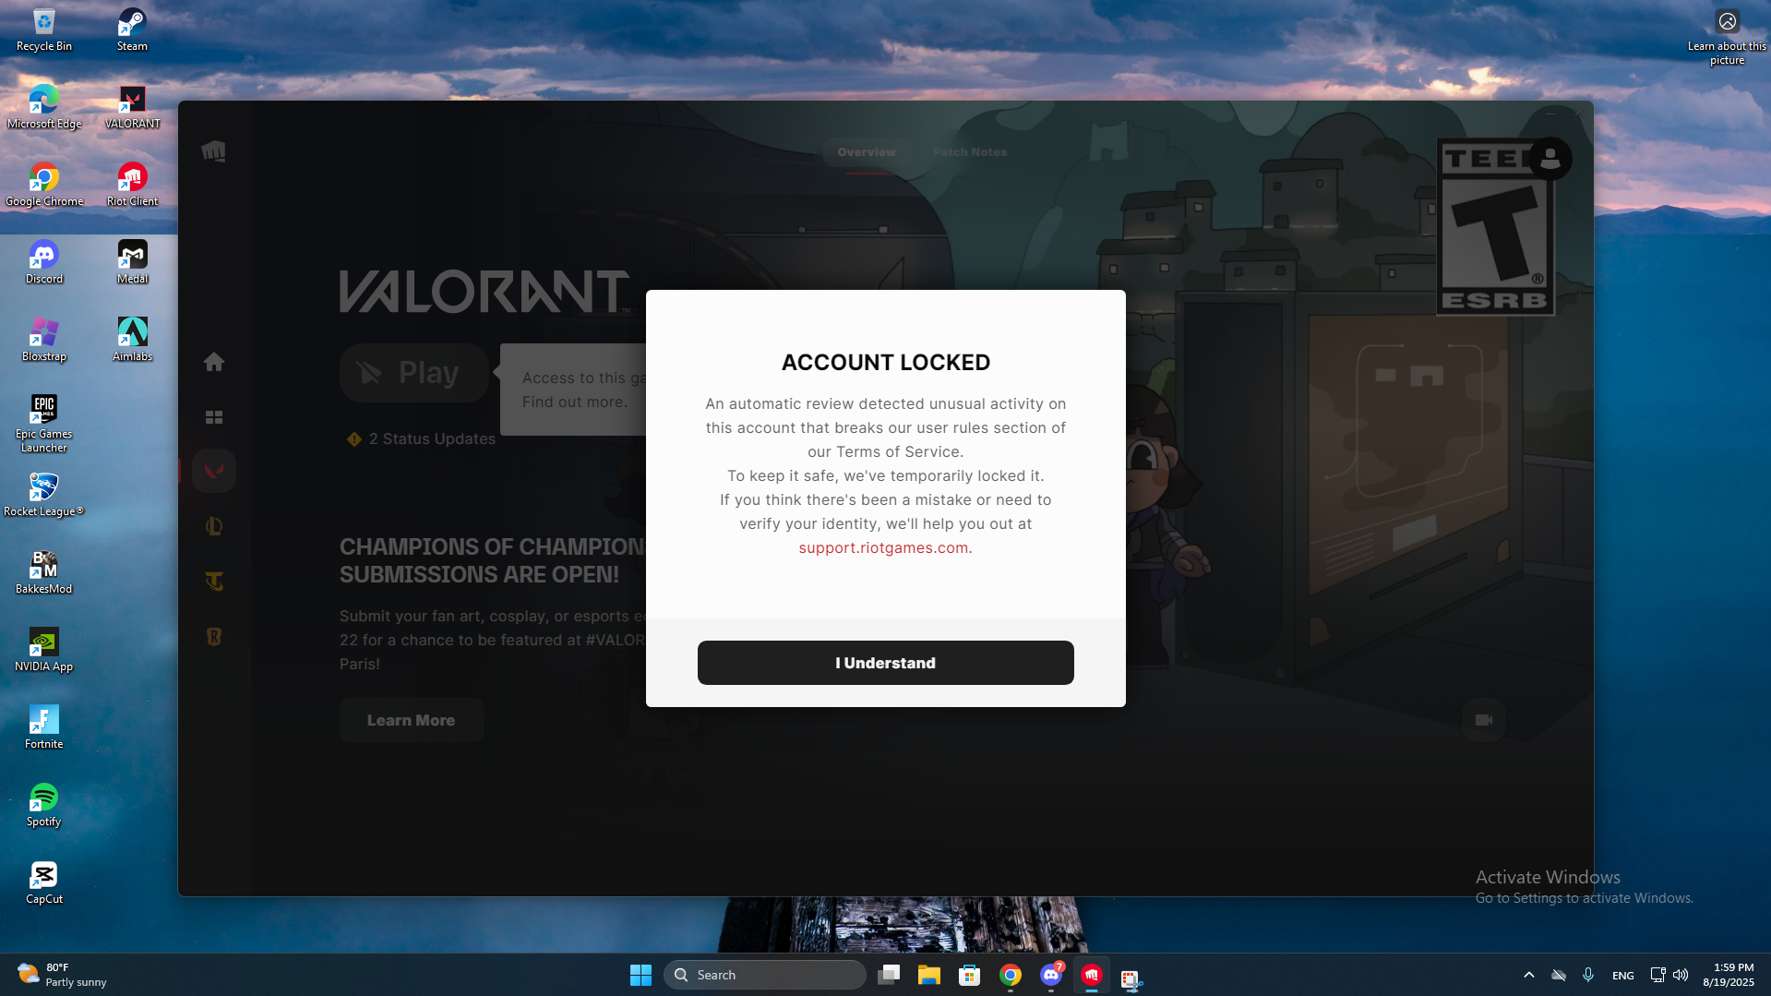Open the clock and date panel
The image size is (1771, 996).
pyautogui.click(x=1729, y=975)
